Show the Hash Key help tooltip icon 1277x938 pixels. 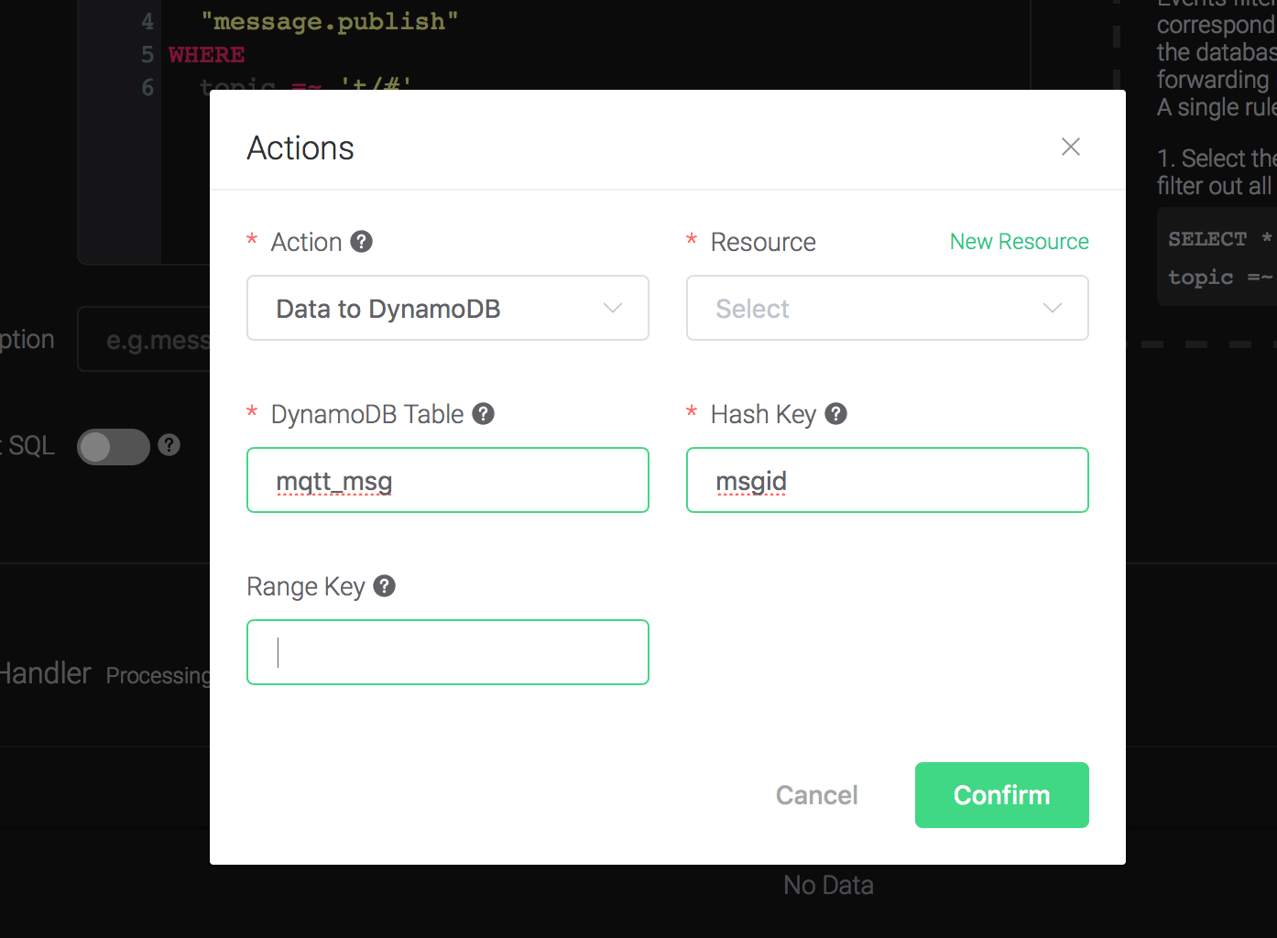coord(835,414)
